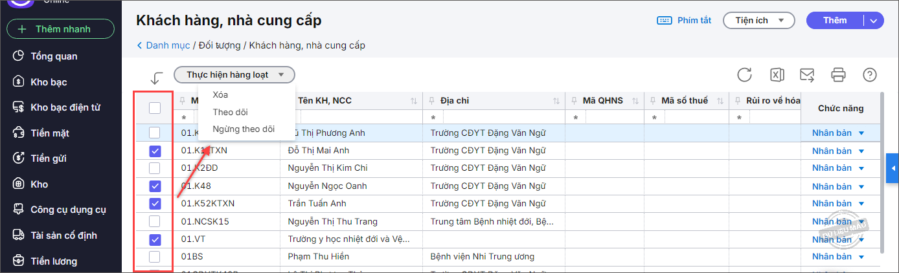Check the Phạm Thu Hiền row checkbox

click(155, 257)
